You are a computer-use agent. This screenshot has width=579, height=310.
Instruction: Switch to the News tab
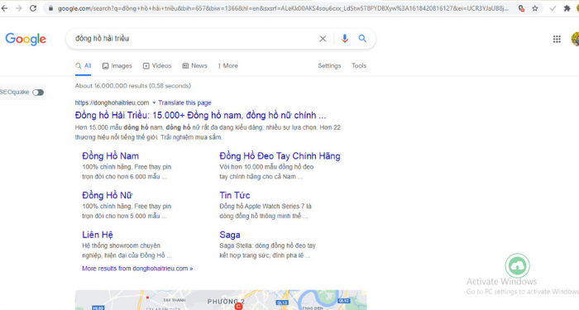coord(194,65)
